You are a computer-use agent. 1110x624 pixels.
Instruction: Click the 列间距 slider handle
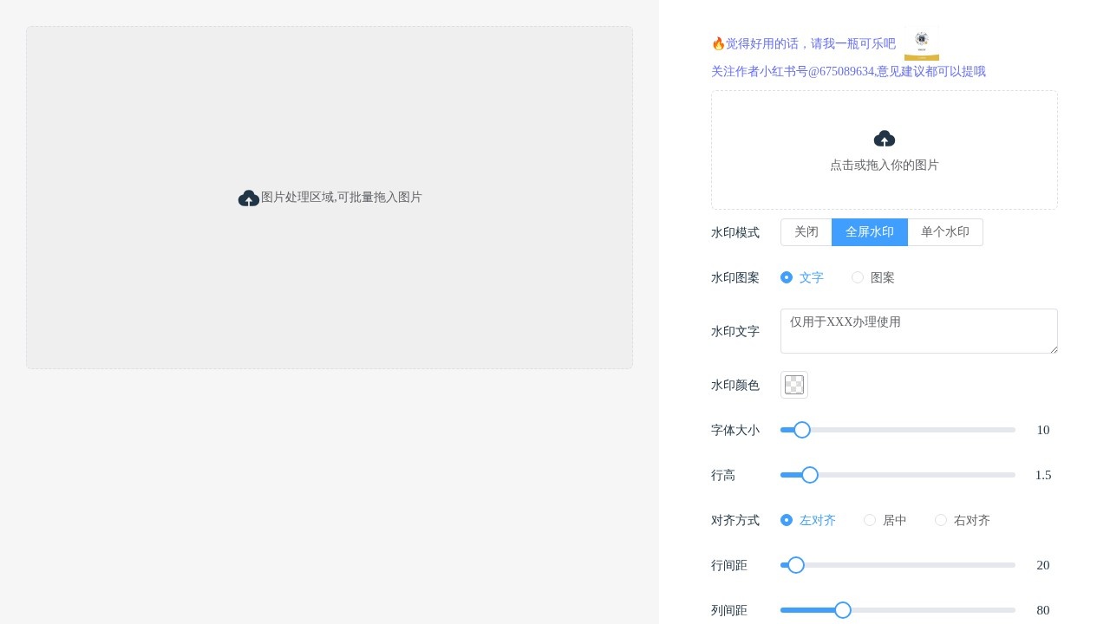[x=842, y=610]
